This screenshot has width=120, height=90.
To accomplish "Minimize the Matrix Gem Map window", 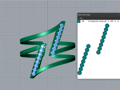I will (118, 15).
